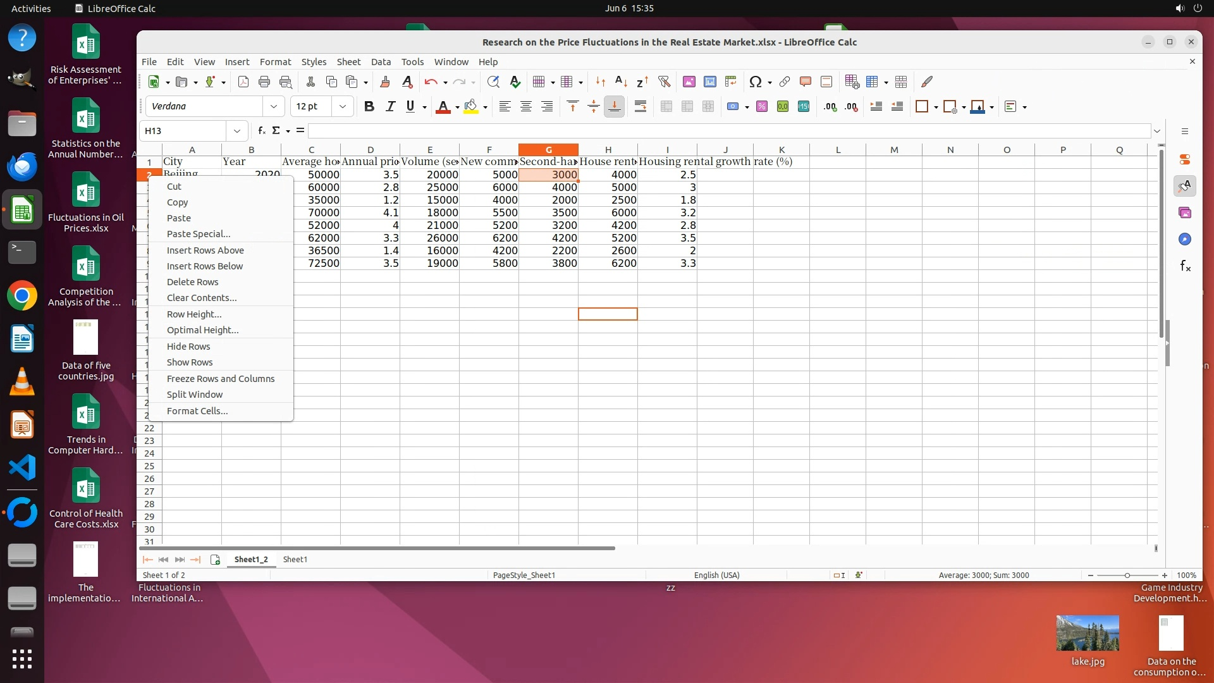
Task: Expand the font size dropdown
Action: [342, 106]
